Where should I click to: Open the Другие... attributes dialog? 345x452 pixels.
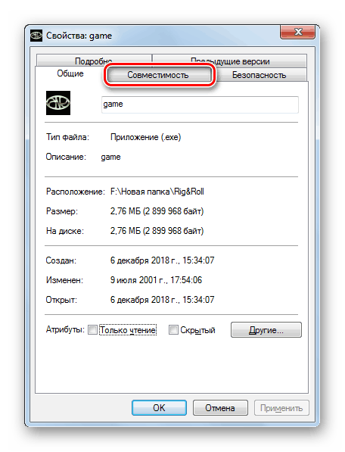266,330
